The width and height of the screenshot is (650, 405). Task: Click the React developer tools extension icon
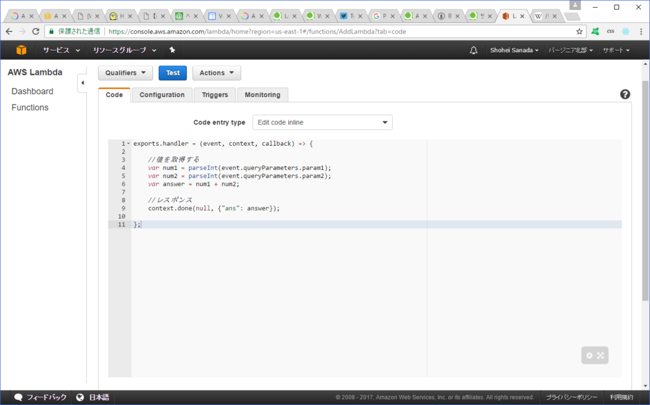click(625, 32)
